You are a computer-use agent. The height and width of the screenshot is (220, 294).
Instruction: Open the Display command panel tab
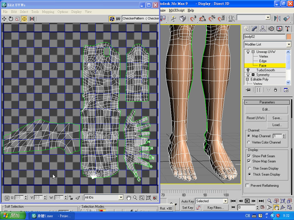(x=279, y=29)
